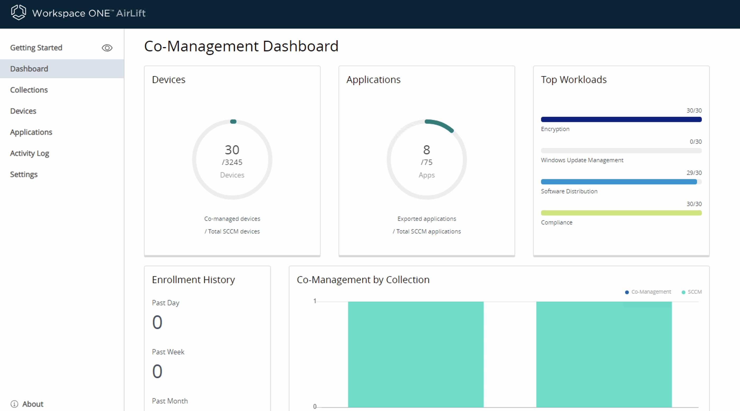Click the Applications donut chart
This screenshot has height=411, width=740.
427,160
